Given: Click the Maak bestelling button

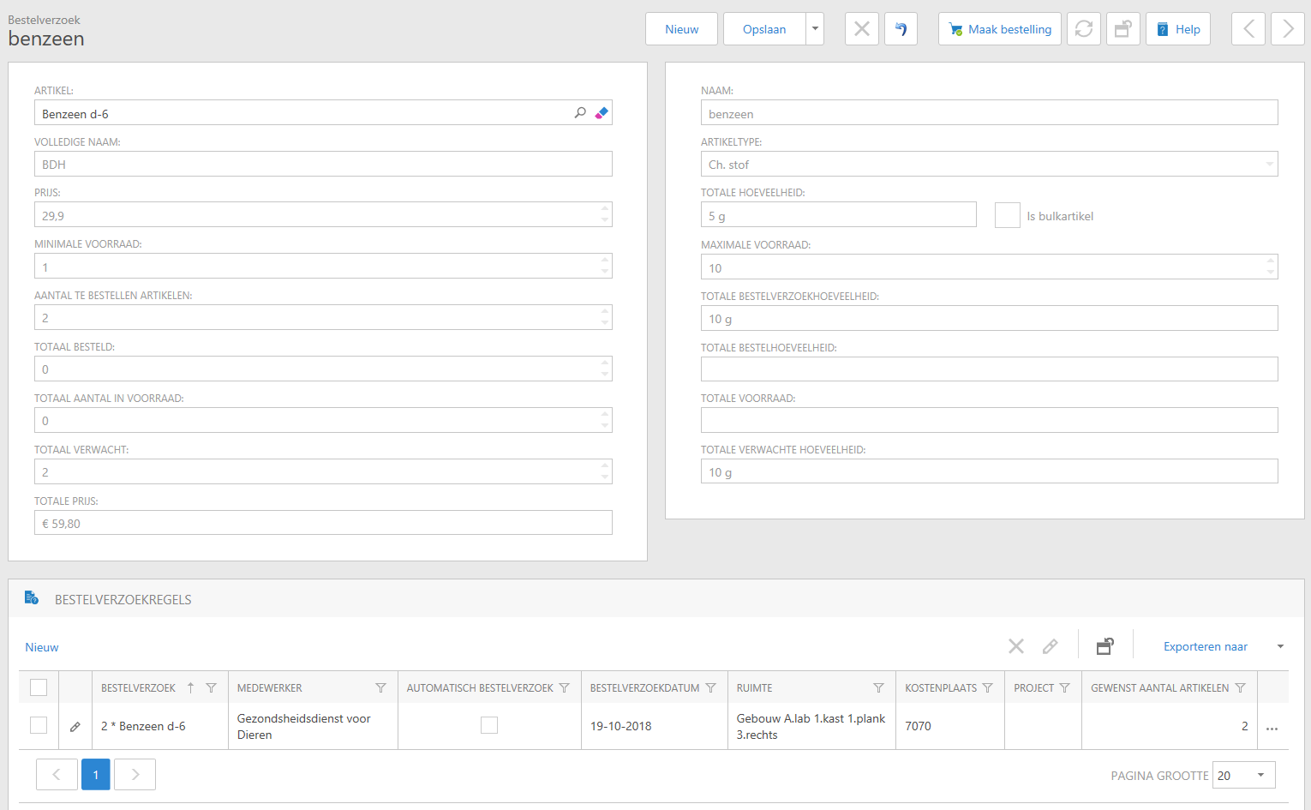Looking at the screenshot, I should (x=999, y=29).
